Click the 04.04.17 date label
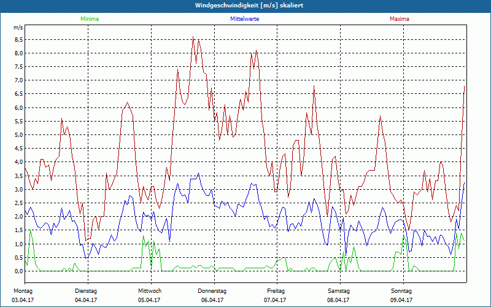This screenshot has width=491, height=307. 86,300
